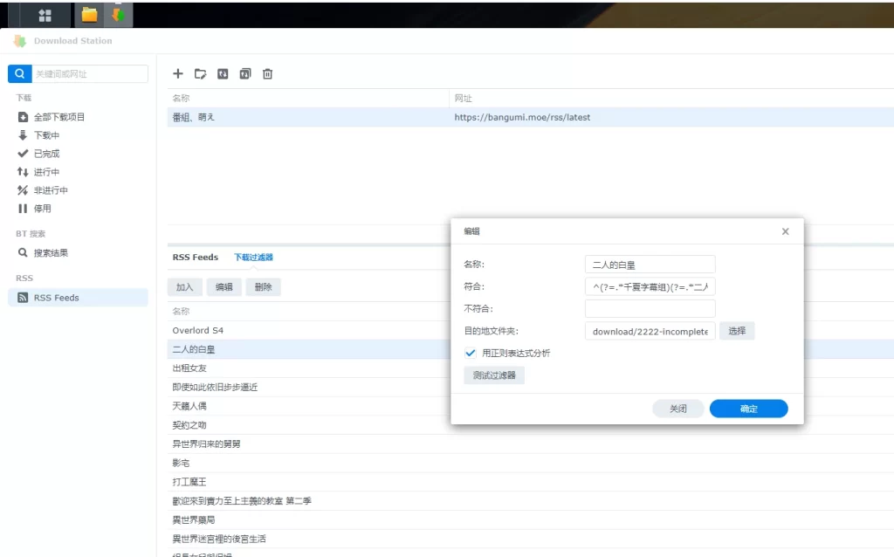Click the edit folder icon in toolbar
This screenshot has height=557, width=894.
tap(200, 74)
